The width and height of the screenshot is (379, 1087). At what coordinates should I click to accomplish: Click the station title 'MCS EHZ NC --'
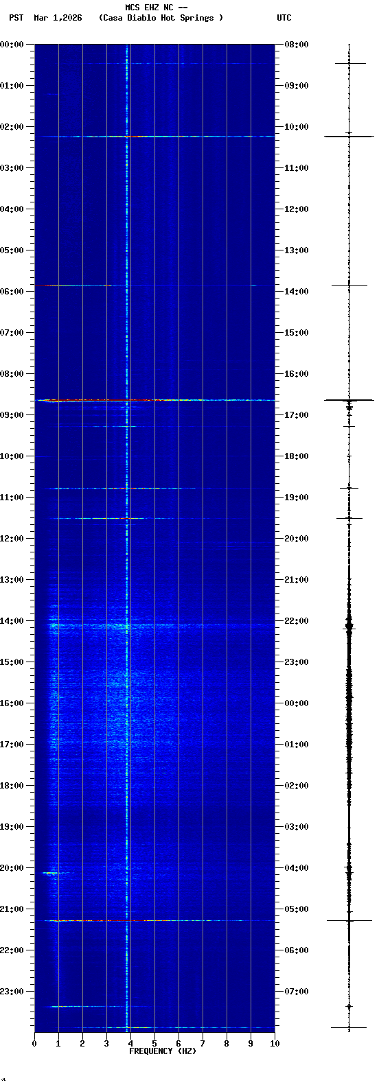click(157, 8)
